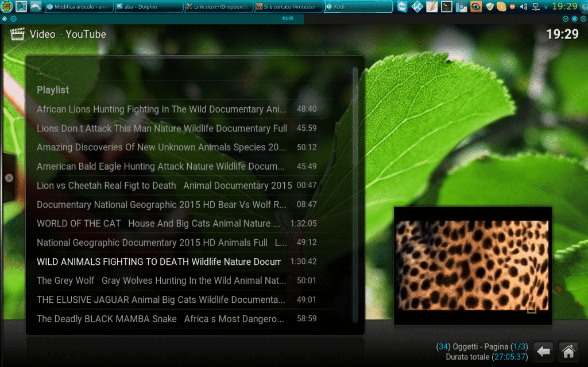The width and height of the screenshot is (588, 367).
Task: Expand hidden tray icons arrow
Action: pos(546,7)
